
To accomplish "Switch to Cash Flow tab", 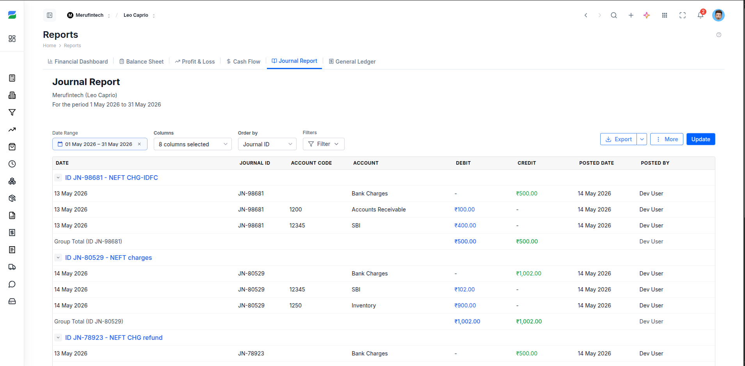I will (243, 62).
